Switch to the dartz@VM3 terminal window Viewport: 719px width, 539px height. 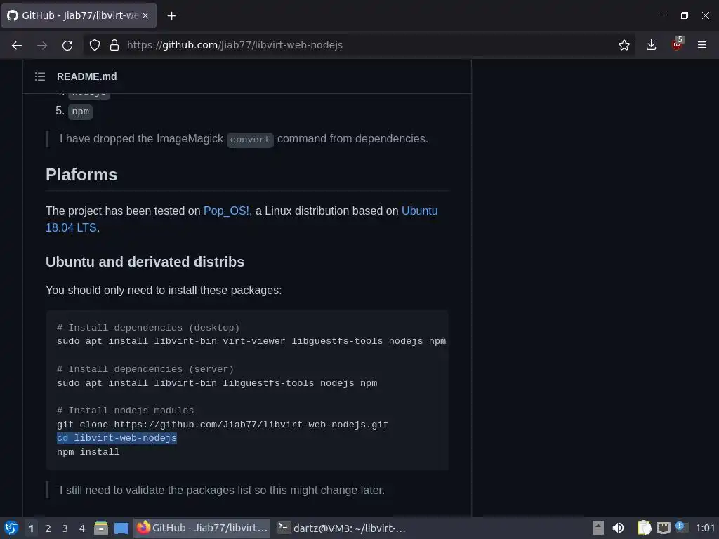click(342, 528)
